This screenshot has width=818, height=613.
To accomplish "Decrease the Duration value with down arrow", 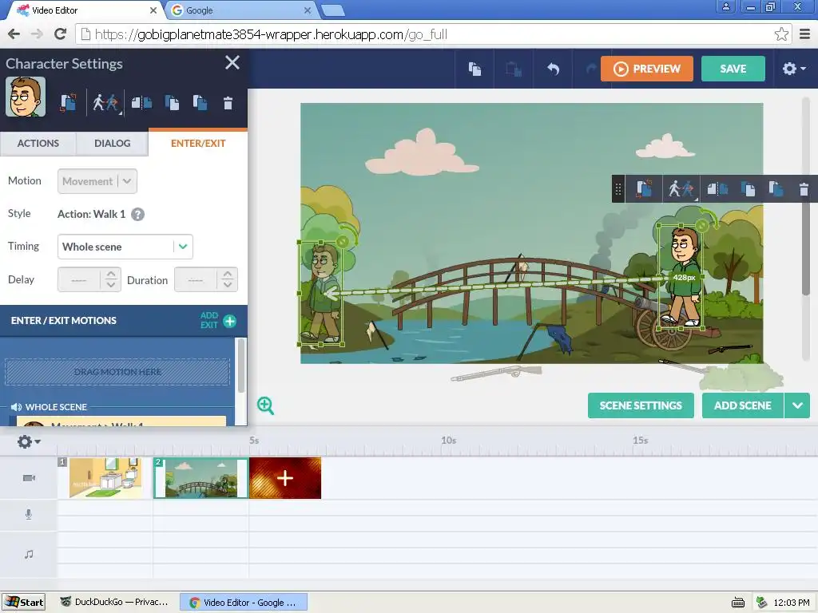I will (228, 285).
